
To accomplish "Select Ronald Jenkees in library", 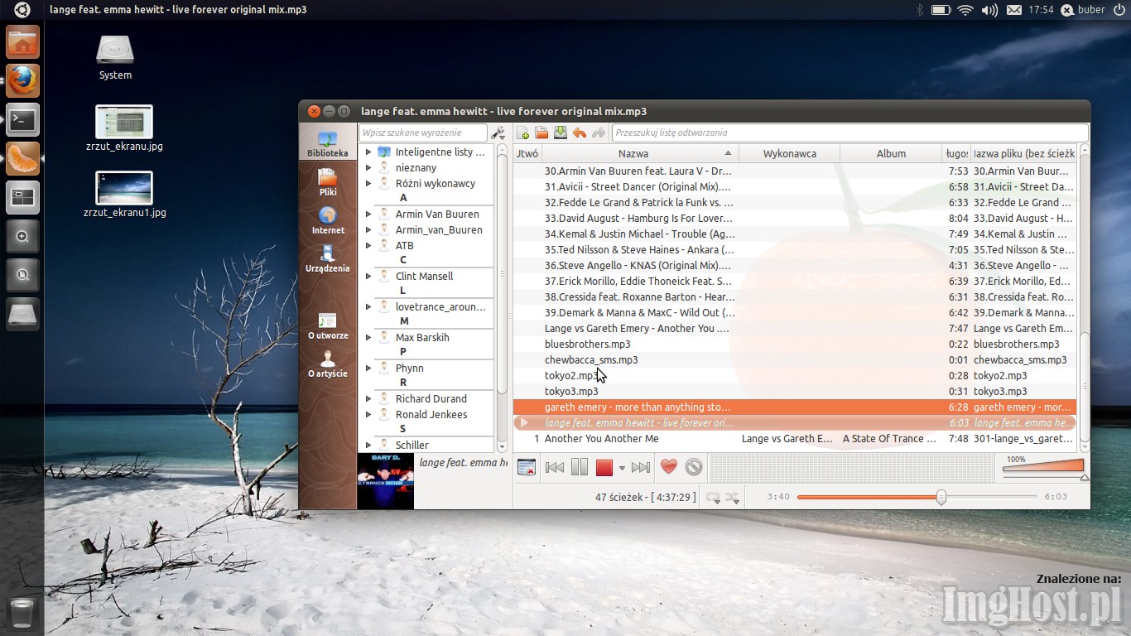I will pos(431,415).
